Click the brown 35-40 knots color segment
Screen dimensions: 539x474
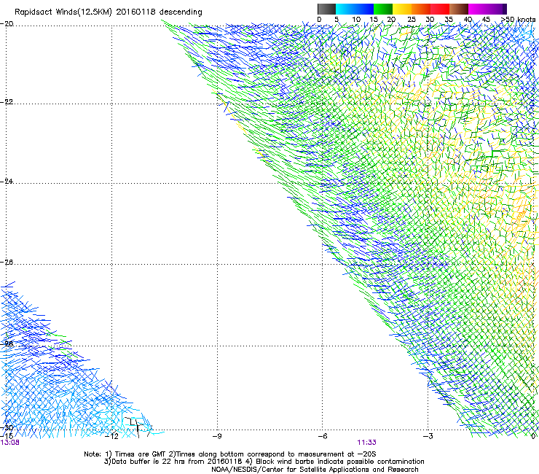click(x=459, y=9)
